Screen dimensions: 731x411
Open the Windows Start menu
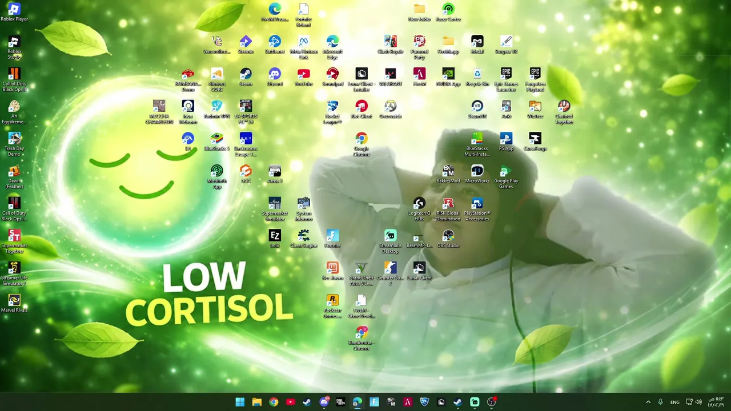(240, 402)
